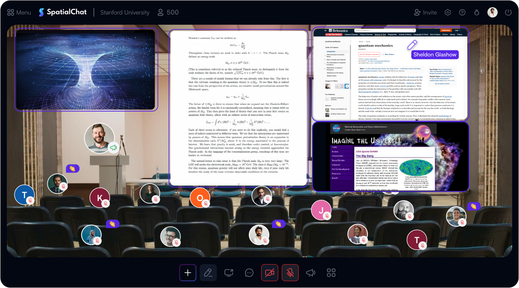Report a bug via the bug icon
The image size is (519, 288).
point(477,13)
